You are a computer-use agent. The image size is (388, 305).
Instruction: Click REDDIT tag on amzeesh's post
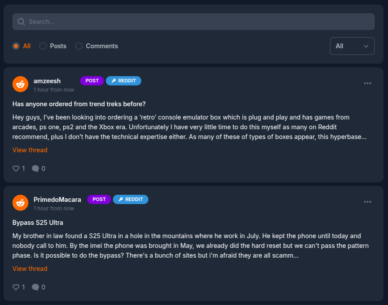(124, 81)
